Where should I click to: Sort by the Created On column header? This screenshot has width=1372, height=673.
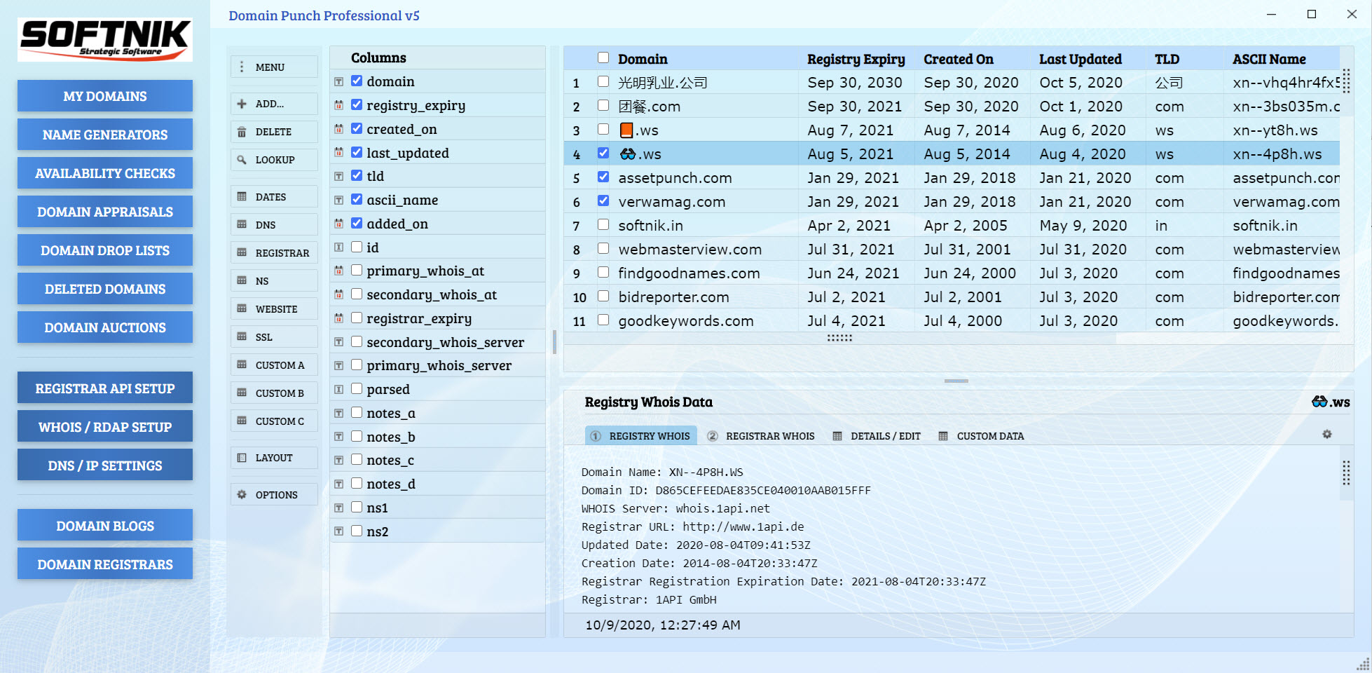click(958, 59)
